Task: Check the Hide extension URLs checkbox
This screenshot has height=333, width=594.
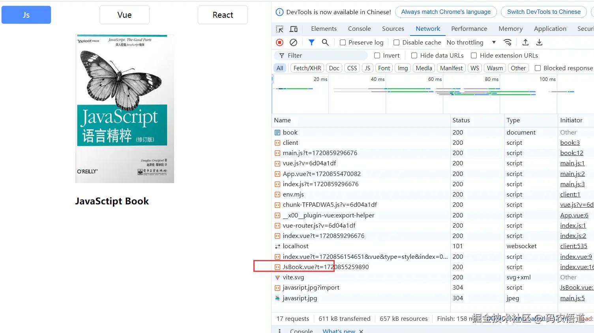Action: (474, 56)
